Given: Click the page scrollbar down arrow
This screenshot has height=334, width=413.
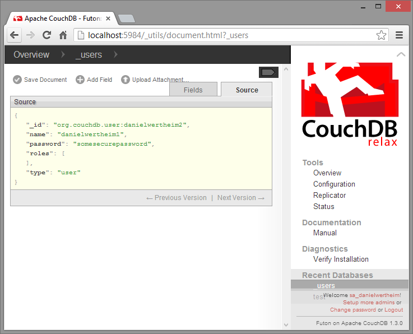Looking at the screenshot, I should [286, 325].
